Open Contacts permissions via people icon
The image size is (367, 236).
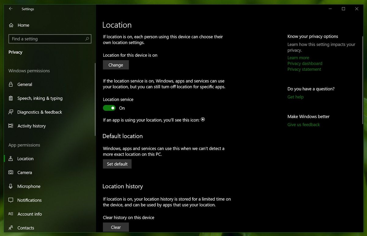pos(11,228)
